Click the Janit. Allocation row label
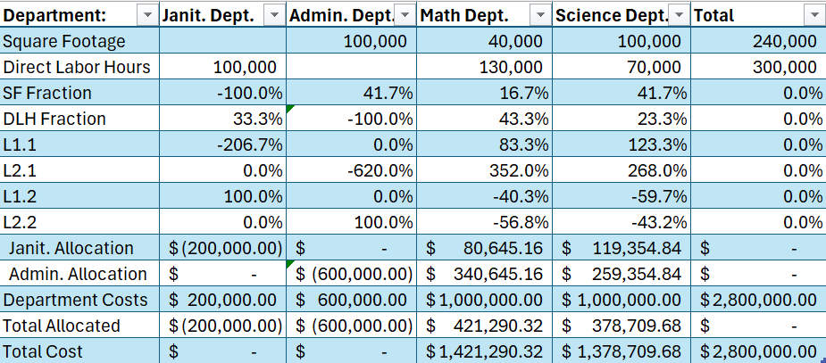The image size is (826, 363). point(80,248)
